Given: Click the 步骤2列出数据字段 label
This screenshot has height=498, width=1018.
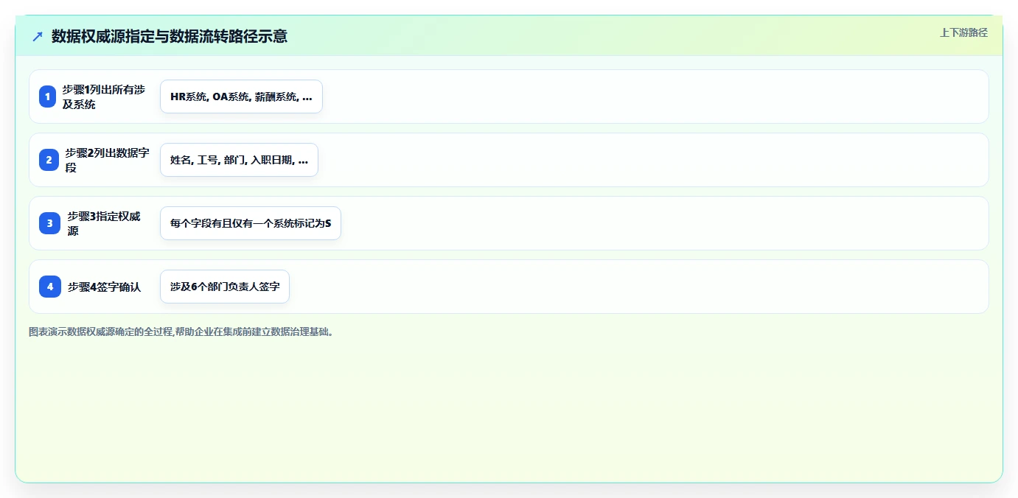Looking at the screenshot, I should 107,160.
